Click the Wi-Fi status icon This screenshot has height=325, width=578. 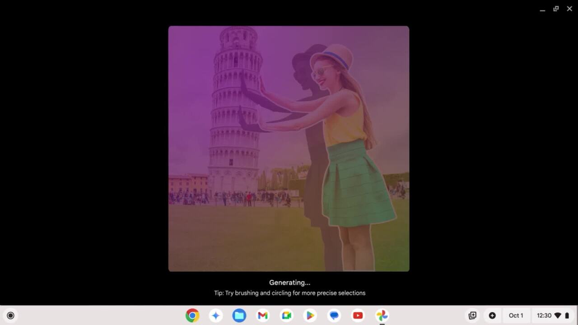tap(558, 316)
